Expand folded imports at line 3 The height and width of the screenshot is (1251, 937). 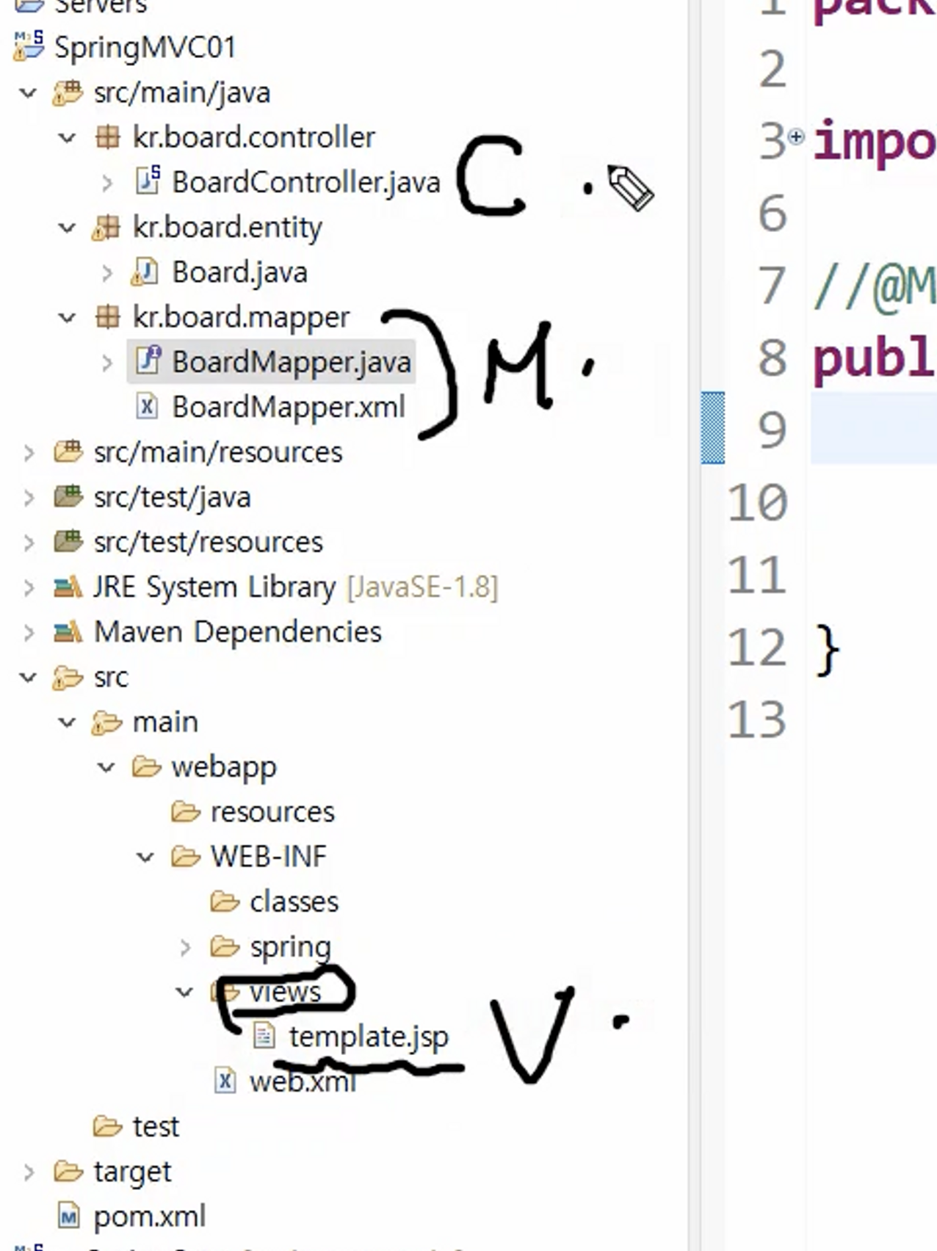click(796, 137)
